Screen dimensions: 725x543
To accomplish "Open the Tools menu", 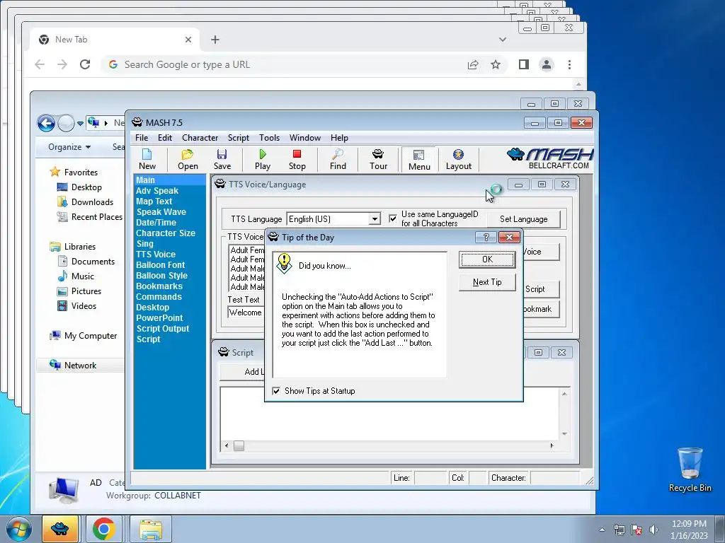I will (x=269, y=138).
